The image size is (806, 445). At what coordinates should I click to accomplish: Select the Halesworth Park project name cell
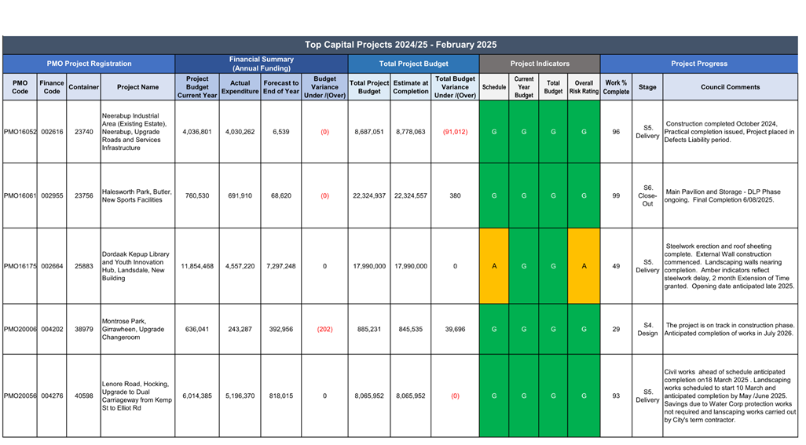[x=138, y=195]
